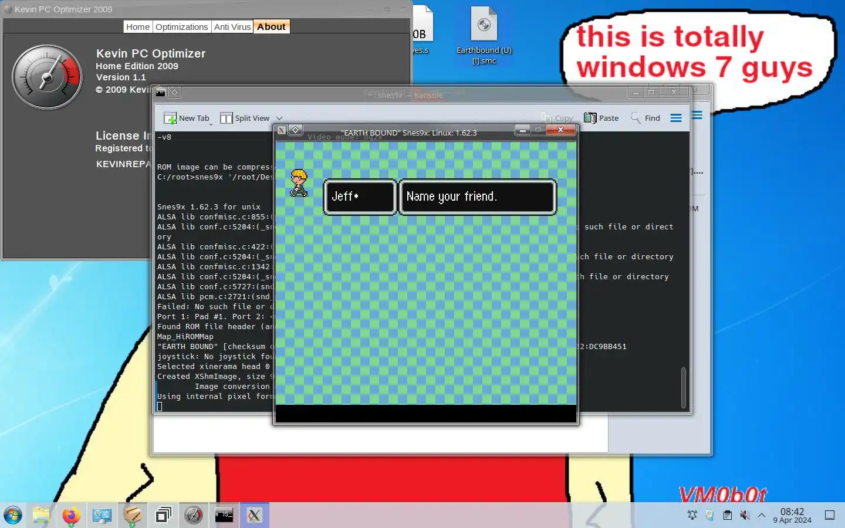
Task: Click the speedometer gauge logo
Action: pyautogui.click(x=48, y=77)
